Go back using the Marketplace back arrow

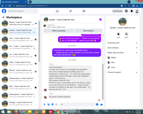3,17
